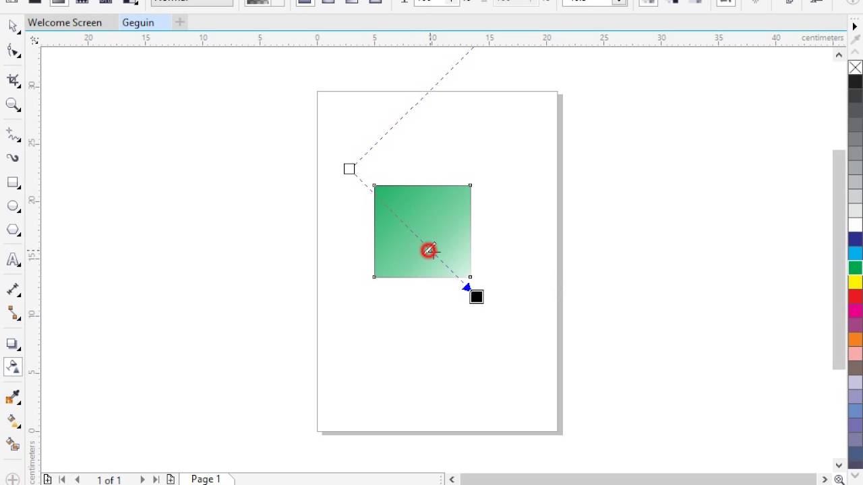The image size is (863, 485).
Task: Click vertical scrollbar down arrow
Action: pos(839,465)
